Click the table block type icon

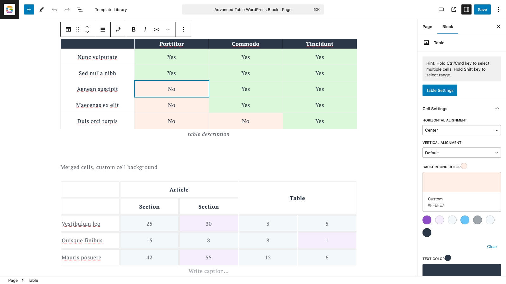coord(68,29)
